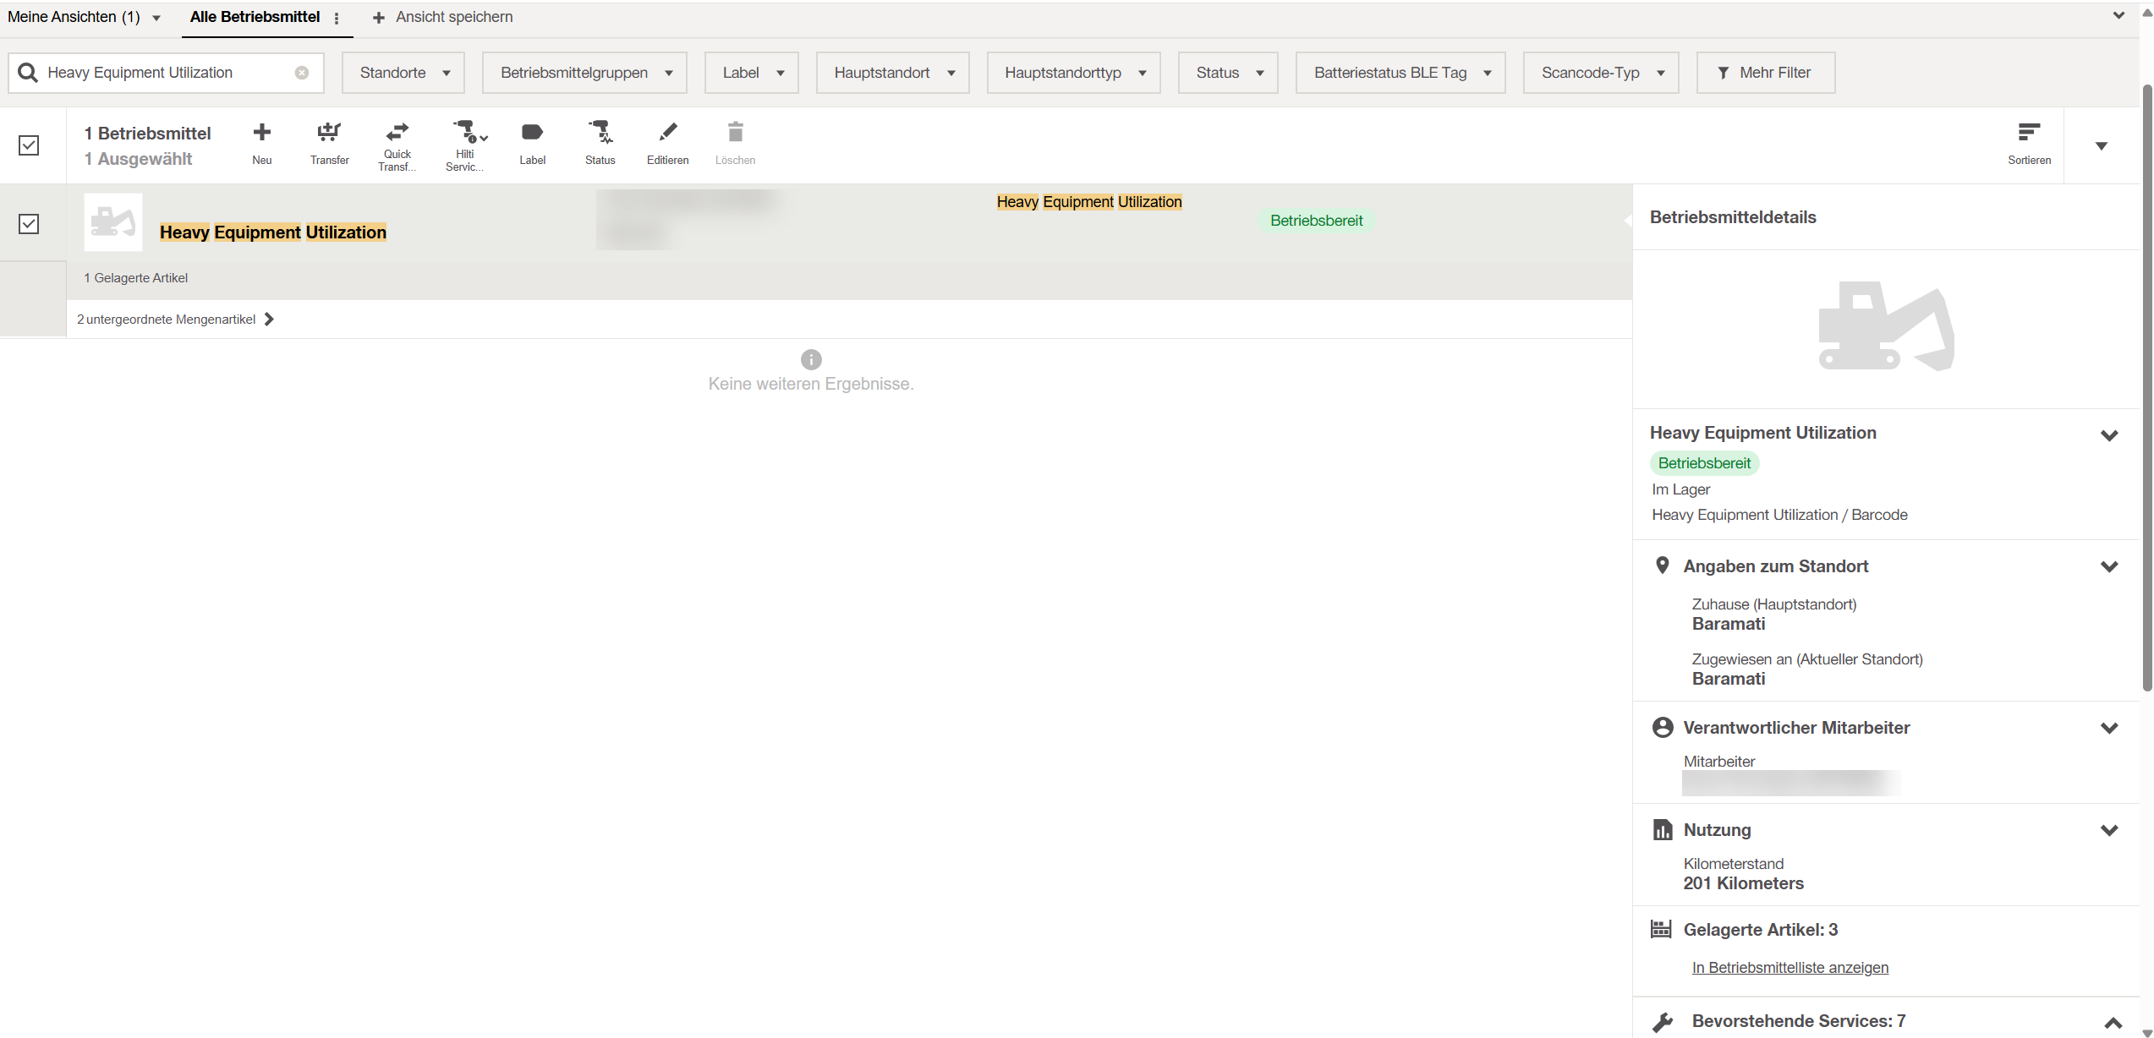Screen dimensions: 2154x1038
Task: Open In Betriebsmittelliste anzeigen link
Action: (x=1790, y=967)
